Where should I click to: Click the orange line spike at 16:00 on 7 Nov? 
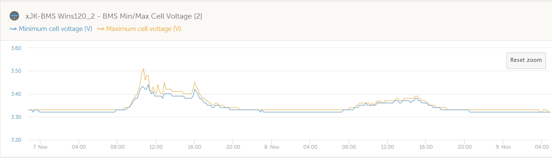194,82
